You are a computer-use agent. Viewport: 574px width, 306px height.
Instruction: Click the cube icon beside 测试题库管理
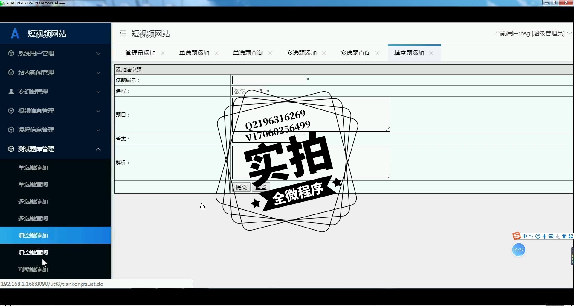(x=11, y=149)
